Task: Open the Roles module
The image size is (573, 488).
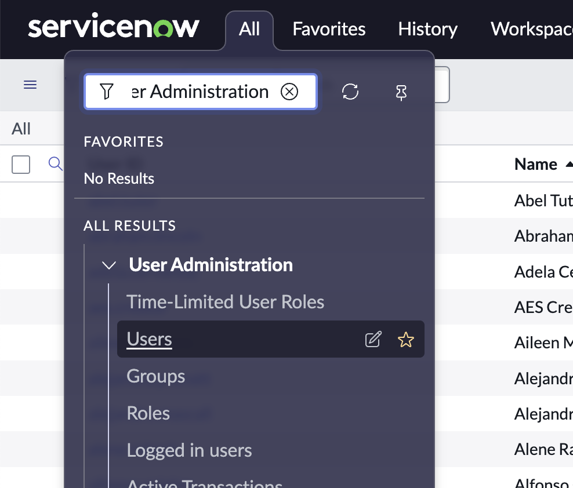Action: coord(148,413)
